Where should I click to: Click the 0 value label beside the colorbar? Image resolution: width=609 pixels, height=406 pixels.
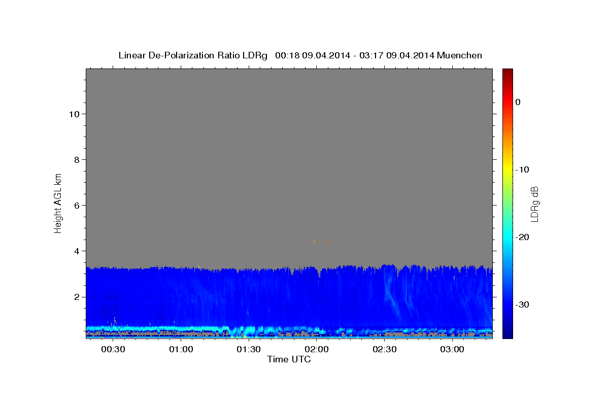(x=518, y=102)
